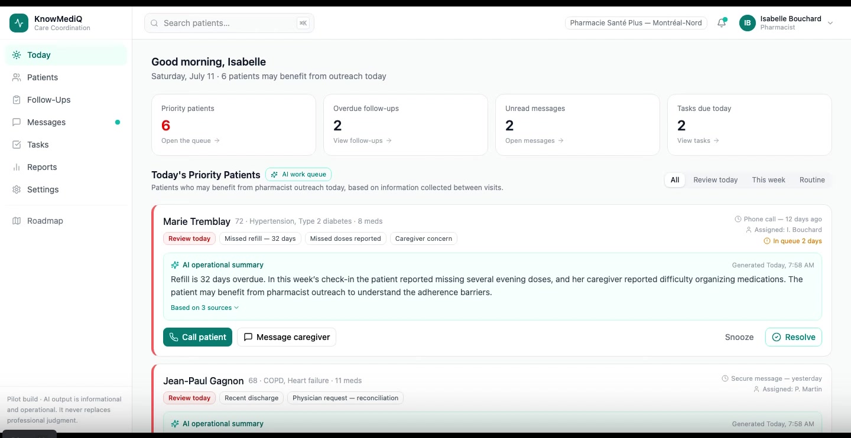This screenshot has width=851, height=438.
Task: Click the chat bubble icon beside Messages
Action: coord(17,122)
